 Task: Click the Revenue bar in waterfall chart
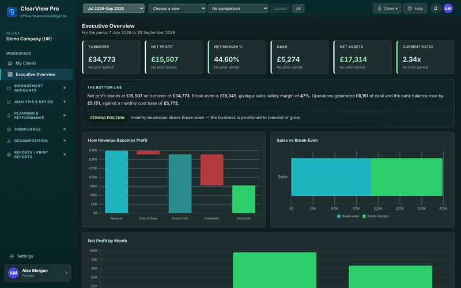116,182
